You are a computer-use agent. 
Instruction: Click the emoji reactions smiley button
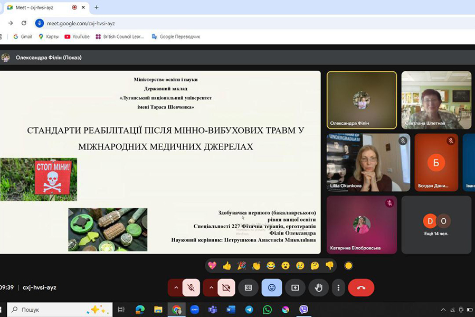(x=272, y=287)
